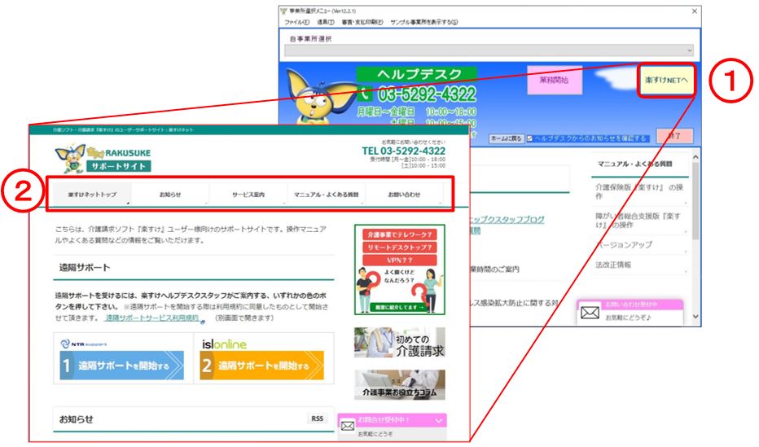
Task: Collapse the お問合せ受付中 chat widget chevron
Action: (439, 420)
